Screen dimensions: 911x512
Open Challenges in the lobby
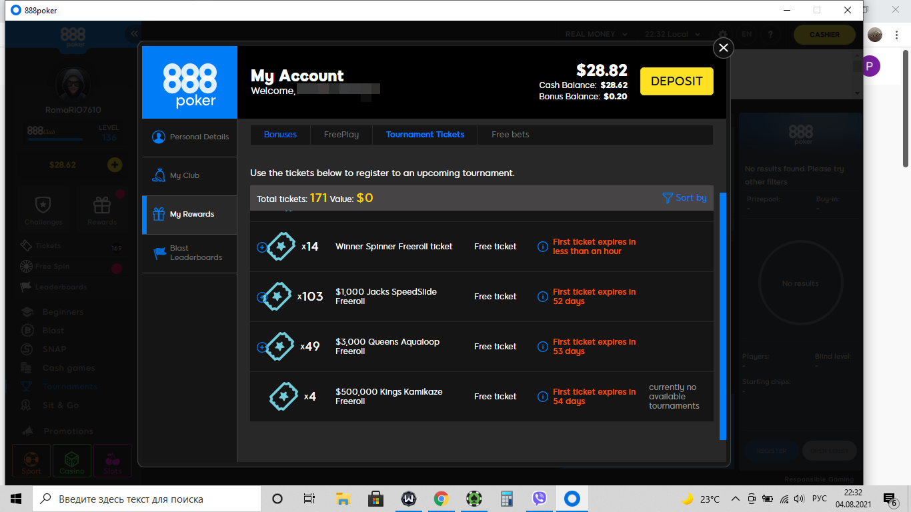(43, 210)
